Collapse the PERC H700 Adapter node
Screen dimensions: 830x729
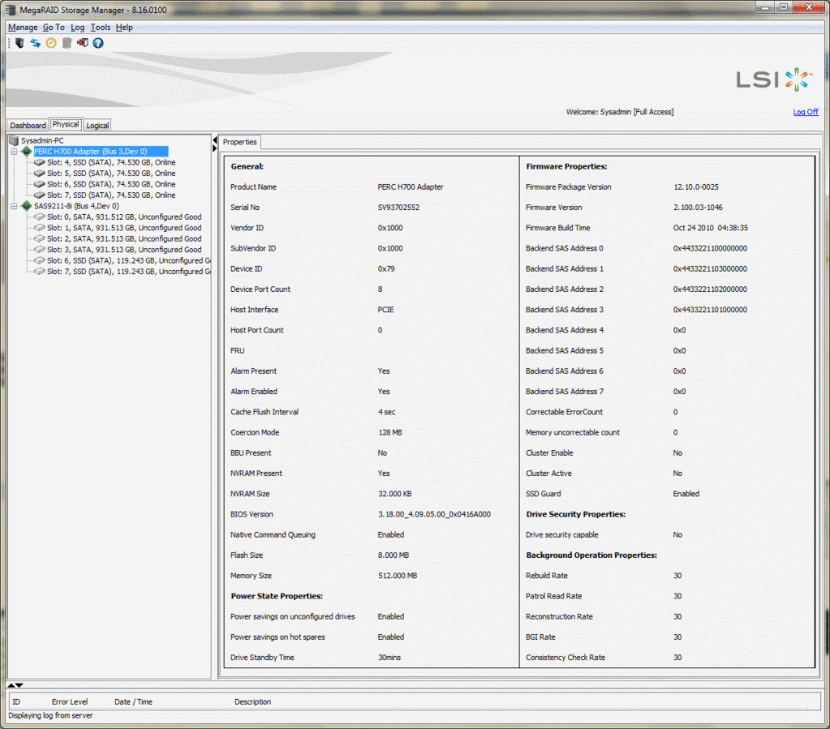[14, 152]
